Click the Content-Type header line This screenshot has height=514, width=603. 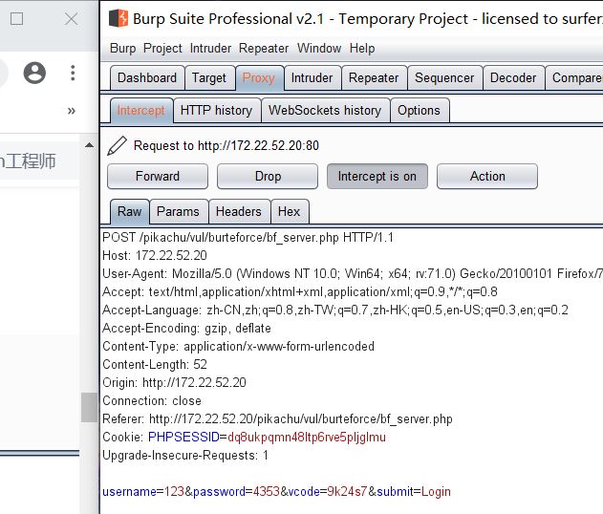(239, 347)
